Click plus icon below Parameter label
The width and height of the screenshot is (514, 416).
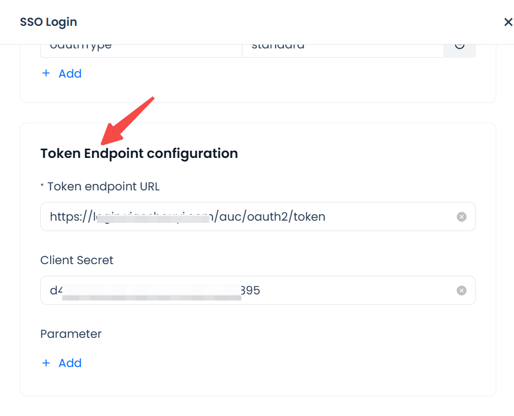(46, 363)
